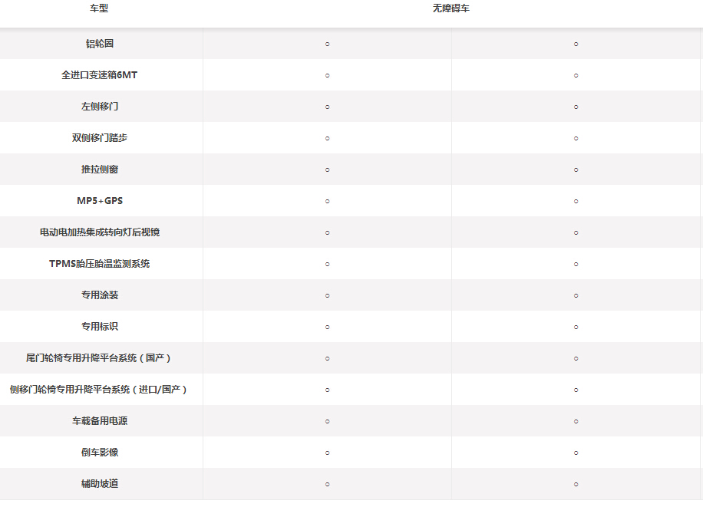This screenshot has width=703, height=507.
Task: Click left-column circle in 倒车影像 row
Action: click(327, 453)
